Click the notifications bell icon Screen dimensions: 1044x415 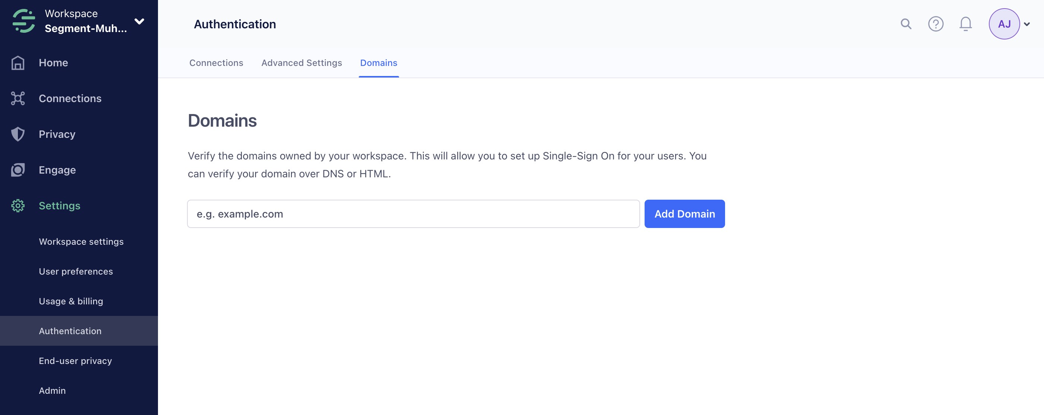click(x=965, y=23)
